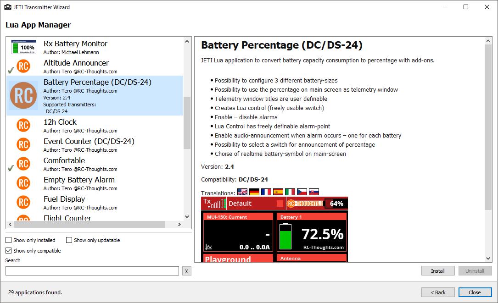Click the installed checkmark beside Comfortable

click(11, 168)
